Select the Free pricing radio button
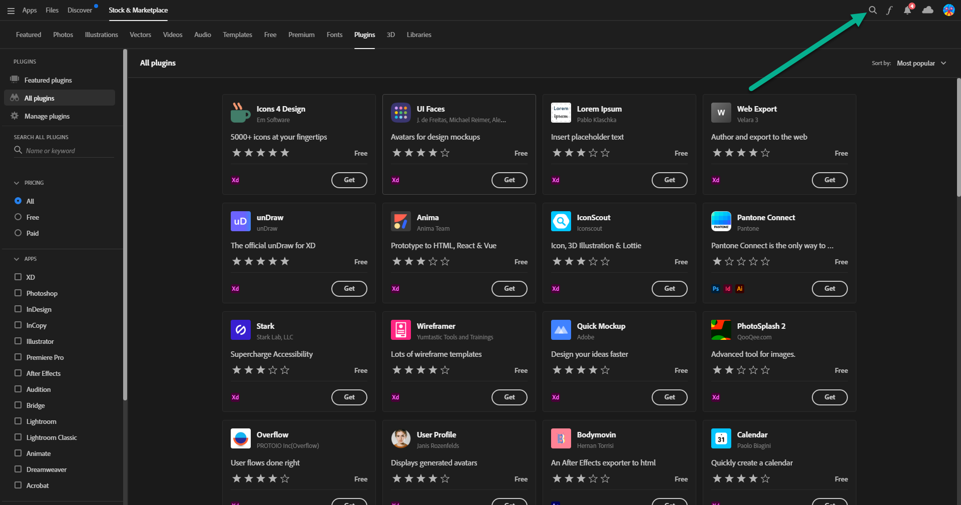The height and width of the screenshot is (505, 961). [18, 217]
